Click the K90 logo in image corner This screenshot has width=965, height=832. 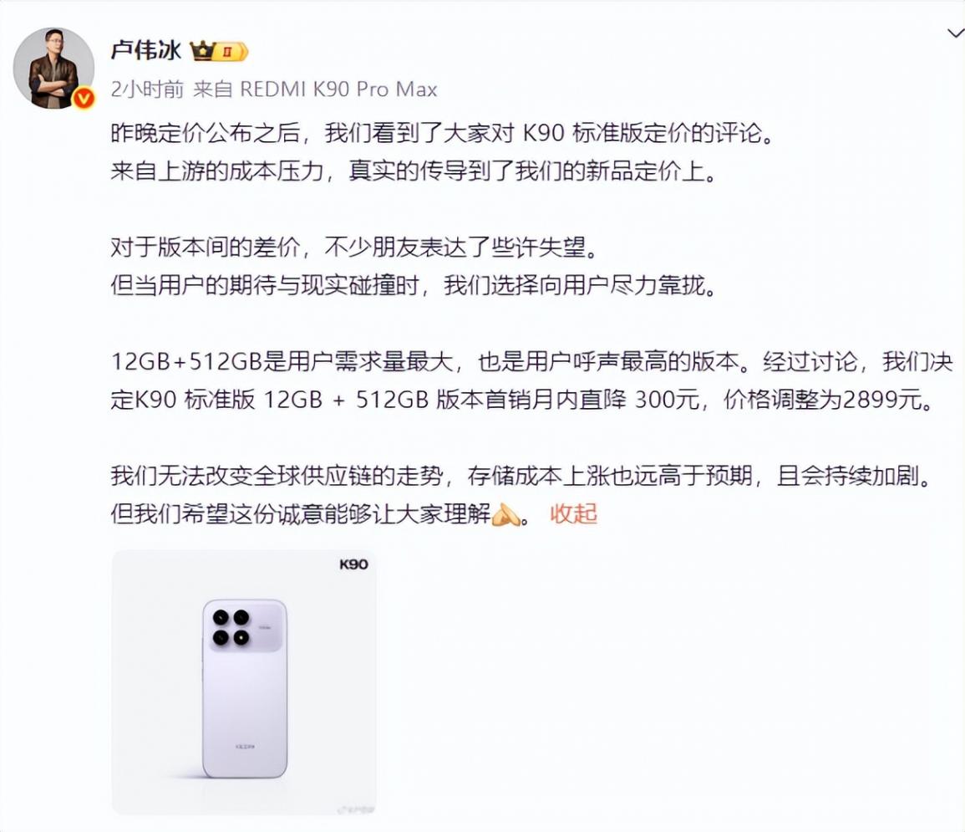click(x=354, y=564)
